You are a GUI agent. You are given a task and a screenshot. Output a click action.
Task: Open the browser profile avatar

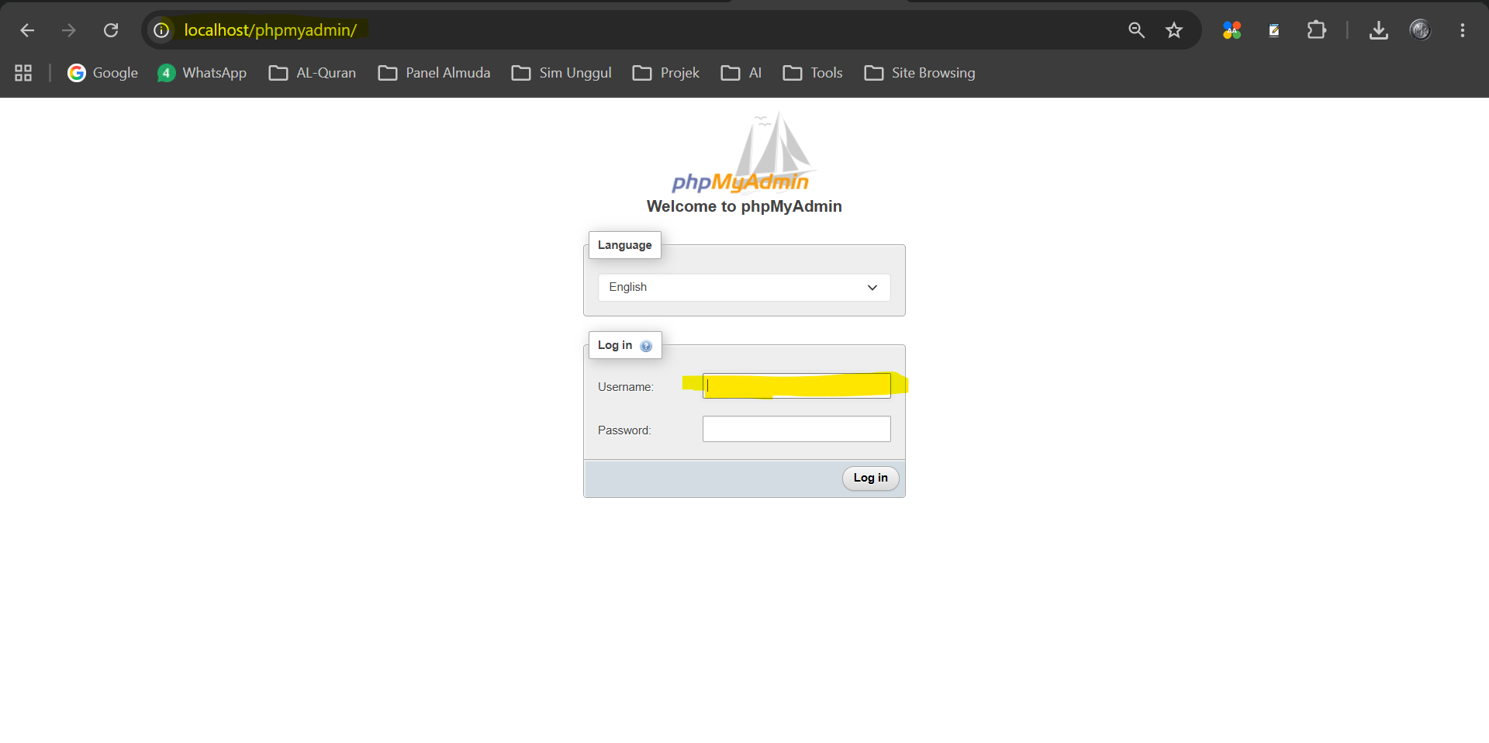(x=1420, y=30)
